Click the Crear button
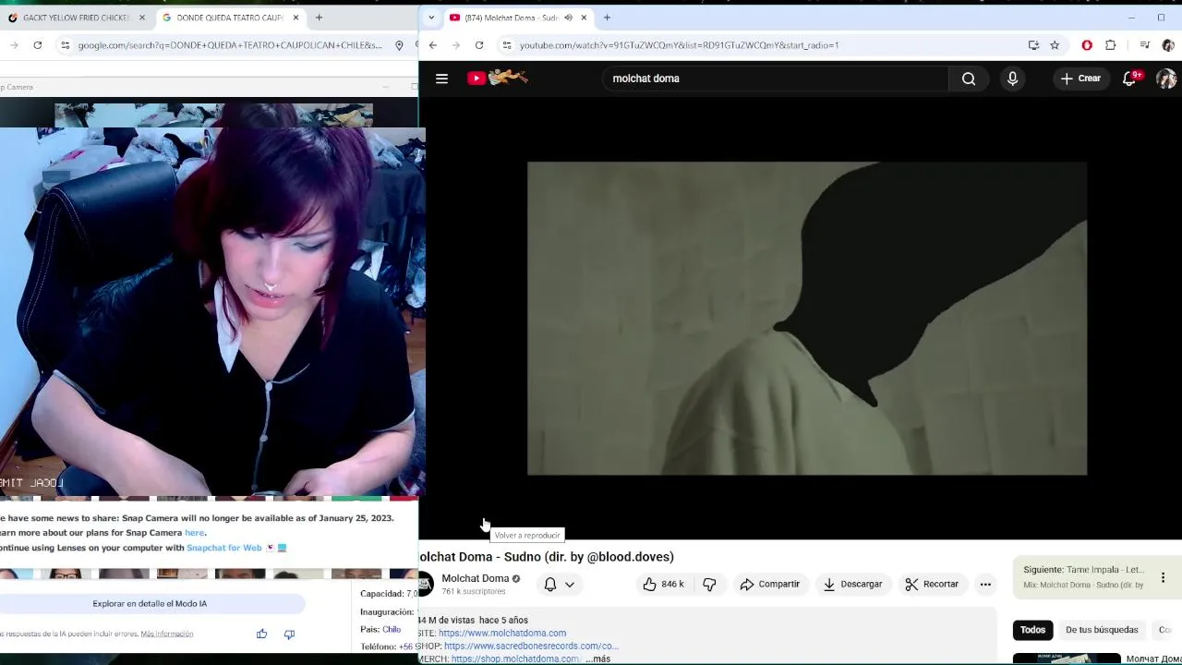Viewport: 1182px width, 665px height. (x=1080, y=79)
